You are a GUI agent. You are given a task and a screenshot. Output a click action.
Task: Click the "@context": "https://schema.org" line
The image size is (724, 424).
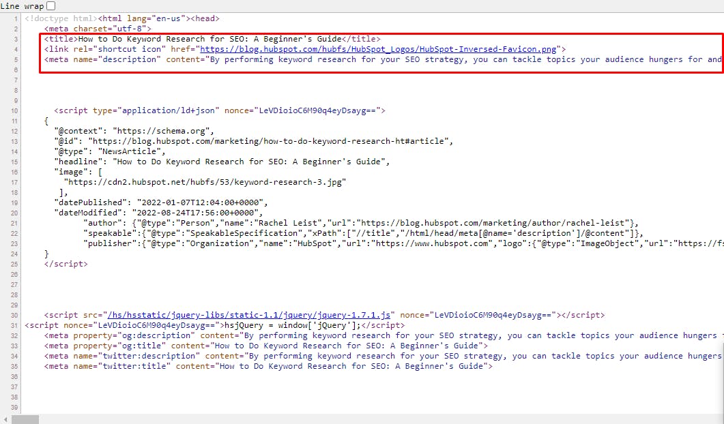134,131
